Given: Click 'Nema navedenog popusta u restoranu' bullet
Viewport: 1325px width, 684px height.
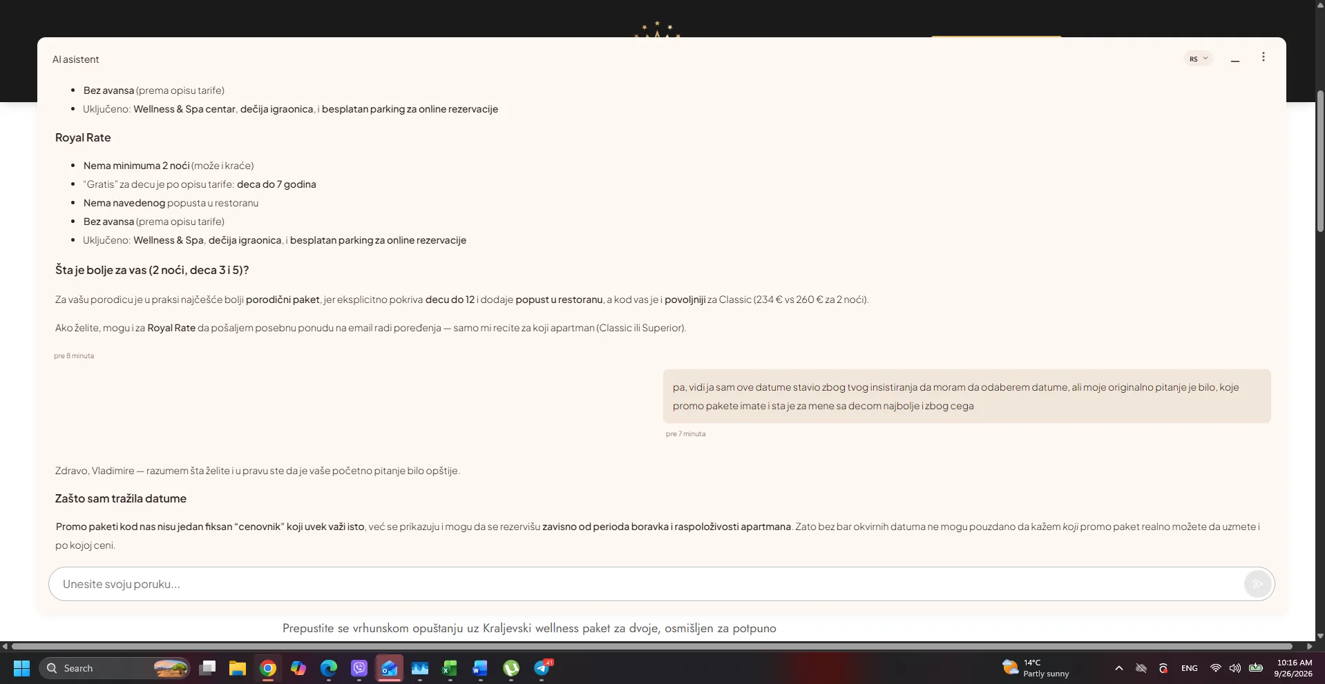Looking at the screenshot, I should pyautogui.click(x=171, y=203).
